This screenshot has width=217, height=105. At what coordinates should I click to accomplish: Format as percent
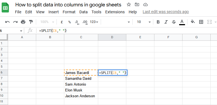70,22
